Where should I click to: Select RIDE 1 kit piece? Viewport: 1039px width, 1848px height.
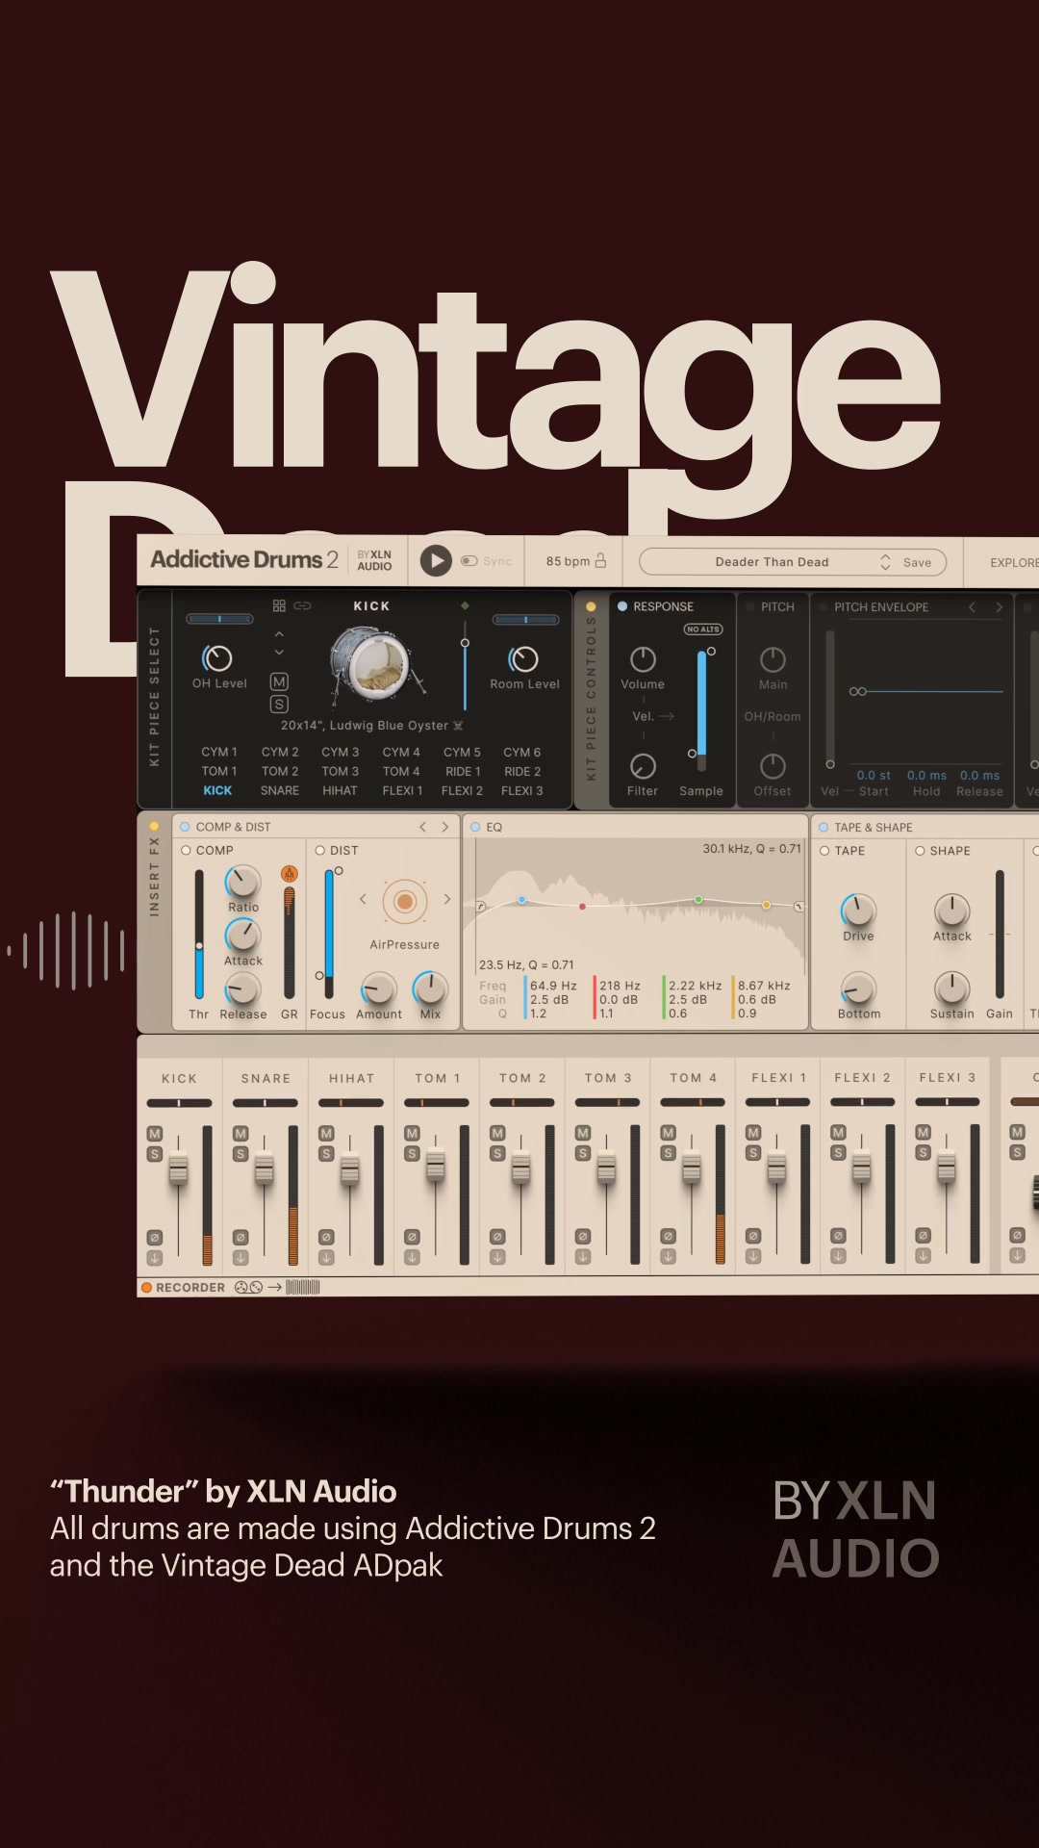[463, 771]
